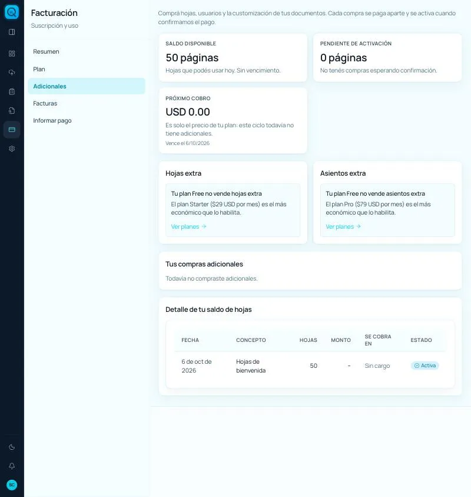Screen dimensions: 471x497
Task: Open the notifications bell icon
Action: pyautogui.click(x=12, y=466)
